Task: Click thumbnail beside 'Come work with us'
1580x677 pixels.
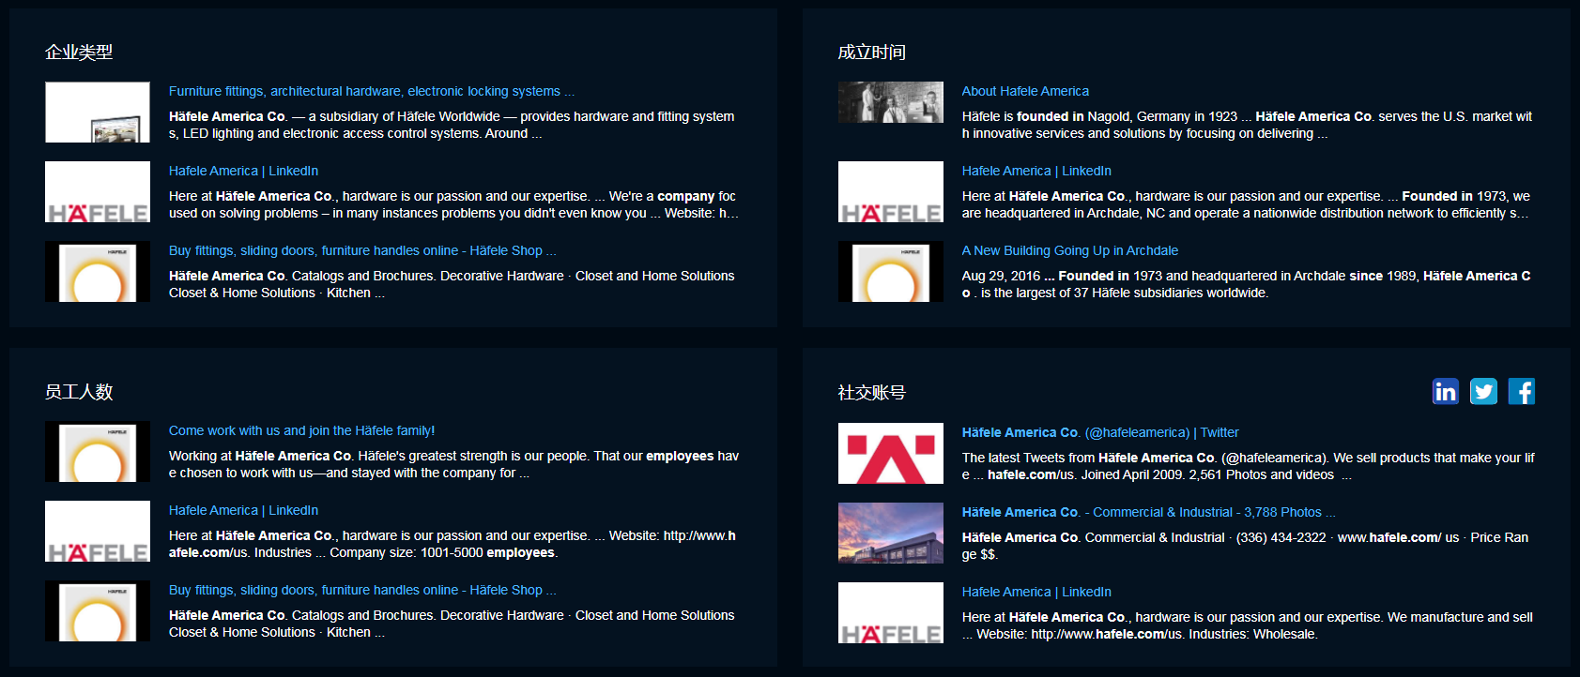Action: pos(98,451)
